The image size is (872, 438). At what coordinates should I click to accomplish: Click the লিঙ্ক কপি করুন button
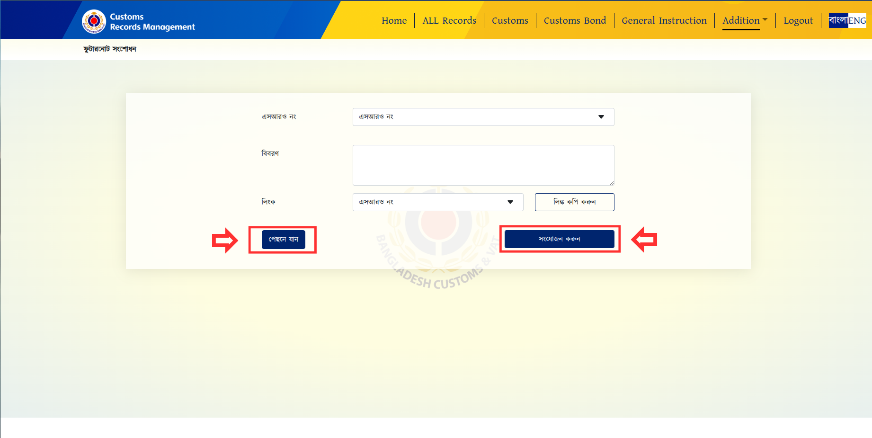574,202
